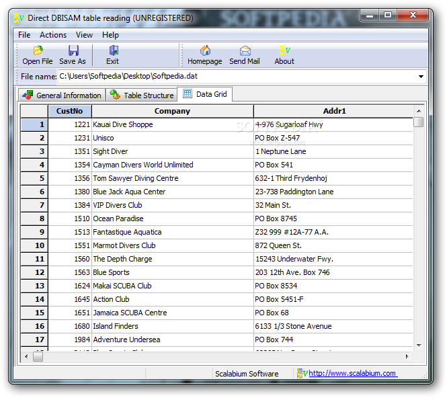Open the View menu
The width and height of the screenshot is (447, 398).
tap(84, 35)
